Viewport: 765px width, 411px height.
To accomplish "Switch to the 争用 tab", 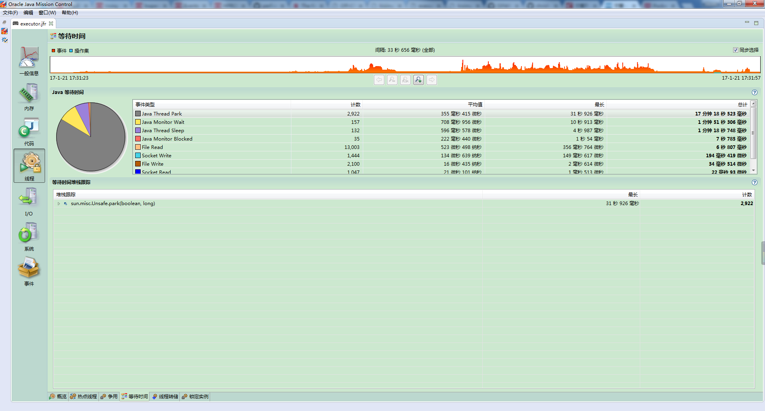I will [109, 397].
